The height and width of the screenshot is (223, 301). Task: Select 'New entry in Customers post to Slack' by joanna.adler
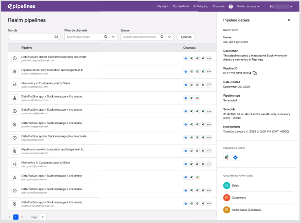pos(112,85)
